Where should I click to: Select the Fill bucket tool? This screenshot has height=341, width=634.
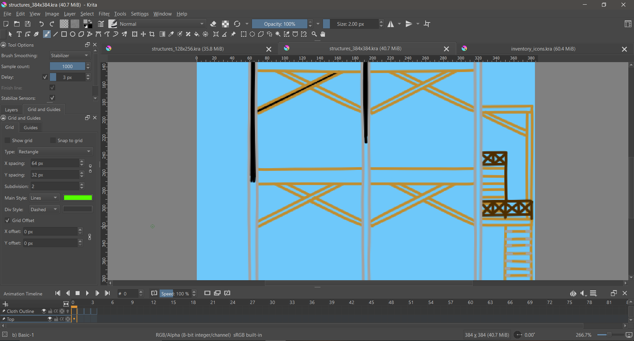(x=197, y=34)
